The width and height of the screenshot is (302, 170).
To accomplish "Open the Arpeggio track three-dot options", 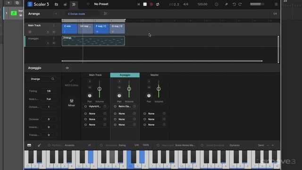I will click(x=54, y=38).
